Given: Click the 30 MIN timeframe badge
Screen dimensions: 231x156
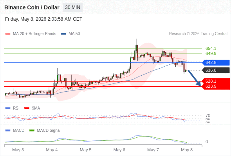Looking at the screenshot, I should point(73,7).
